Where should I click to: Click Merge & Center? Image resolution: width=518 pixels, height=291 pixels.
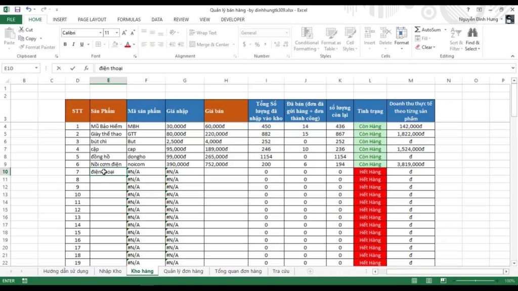pyautogui.click(x=209, y=44)
